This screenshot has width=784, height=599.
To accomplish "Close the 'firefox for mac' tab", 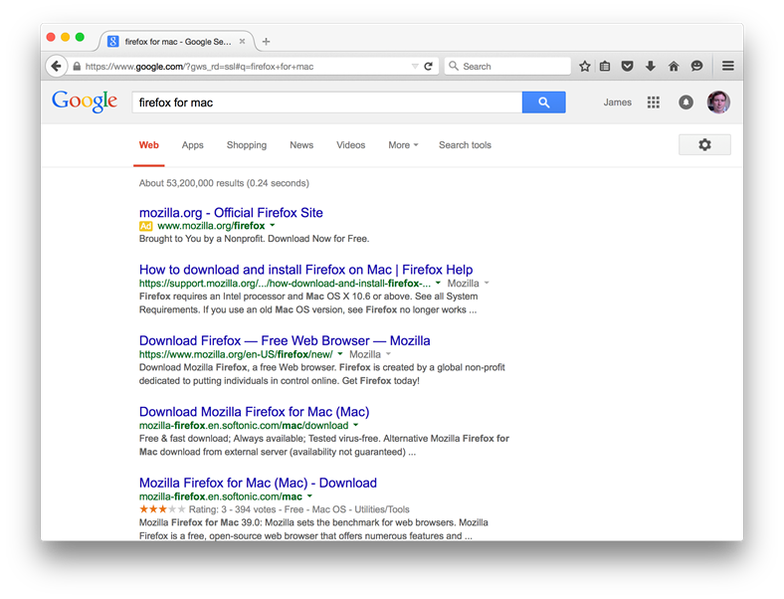I will [242, 42].
